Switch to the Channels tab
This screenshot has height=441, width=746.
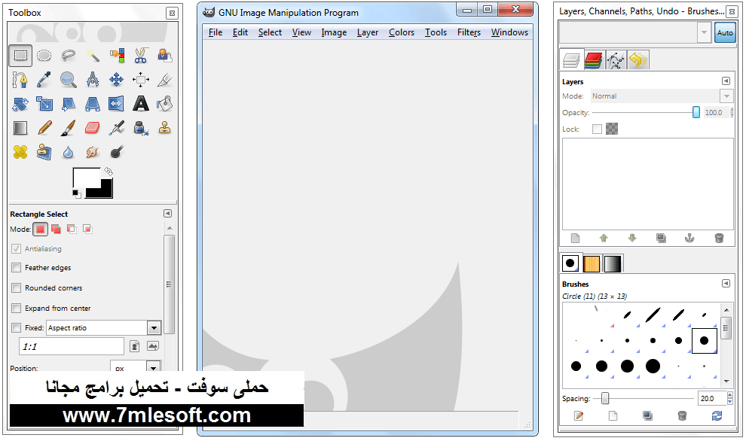pos(593,60)
